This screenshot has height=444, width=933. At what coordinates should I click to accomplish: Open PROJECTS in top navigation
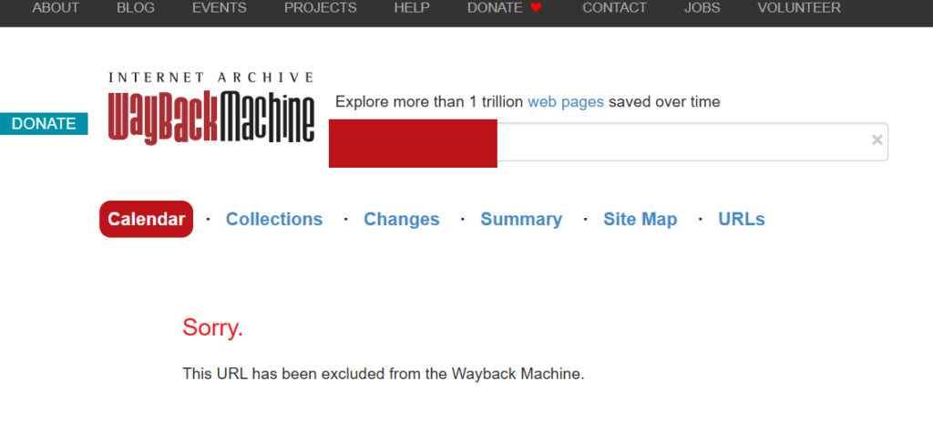tap(320, 7)
